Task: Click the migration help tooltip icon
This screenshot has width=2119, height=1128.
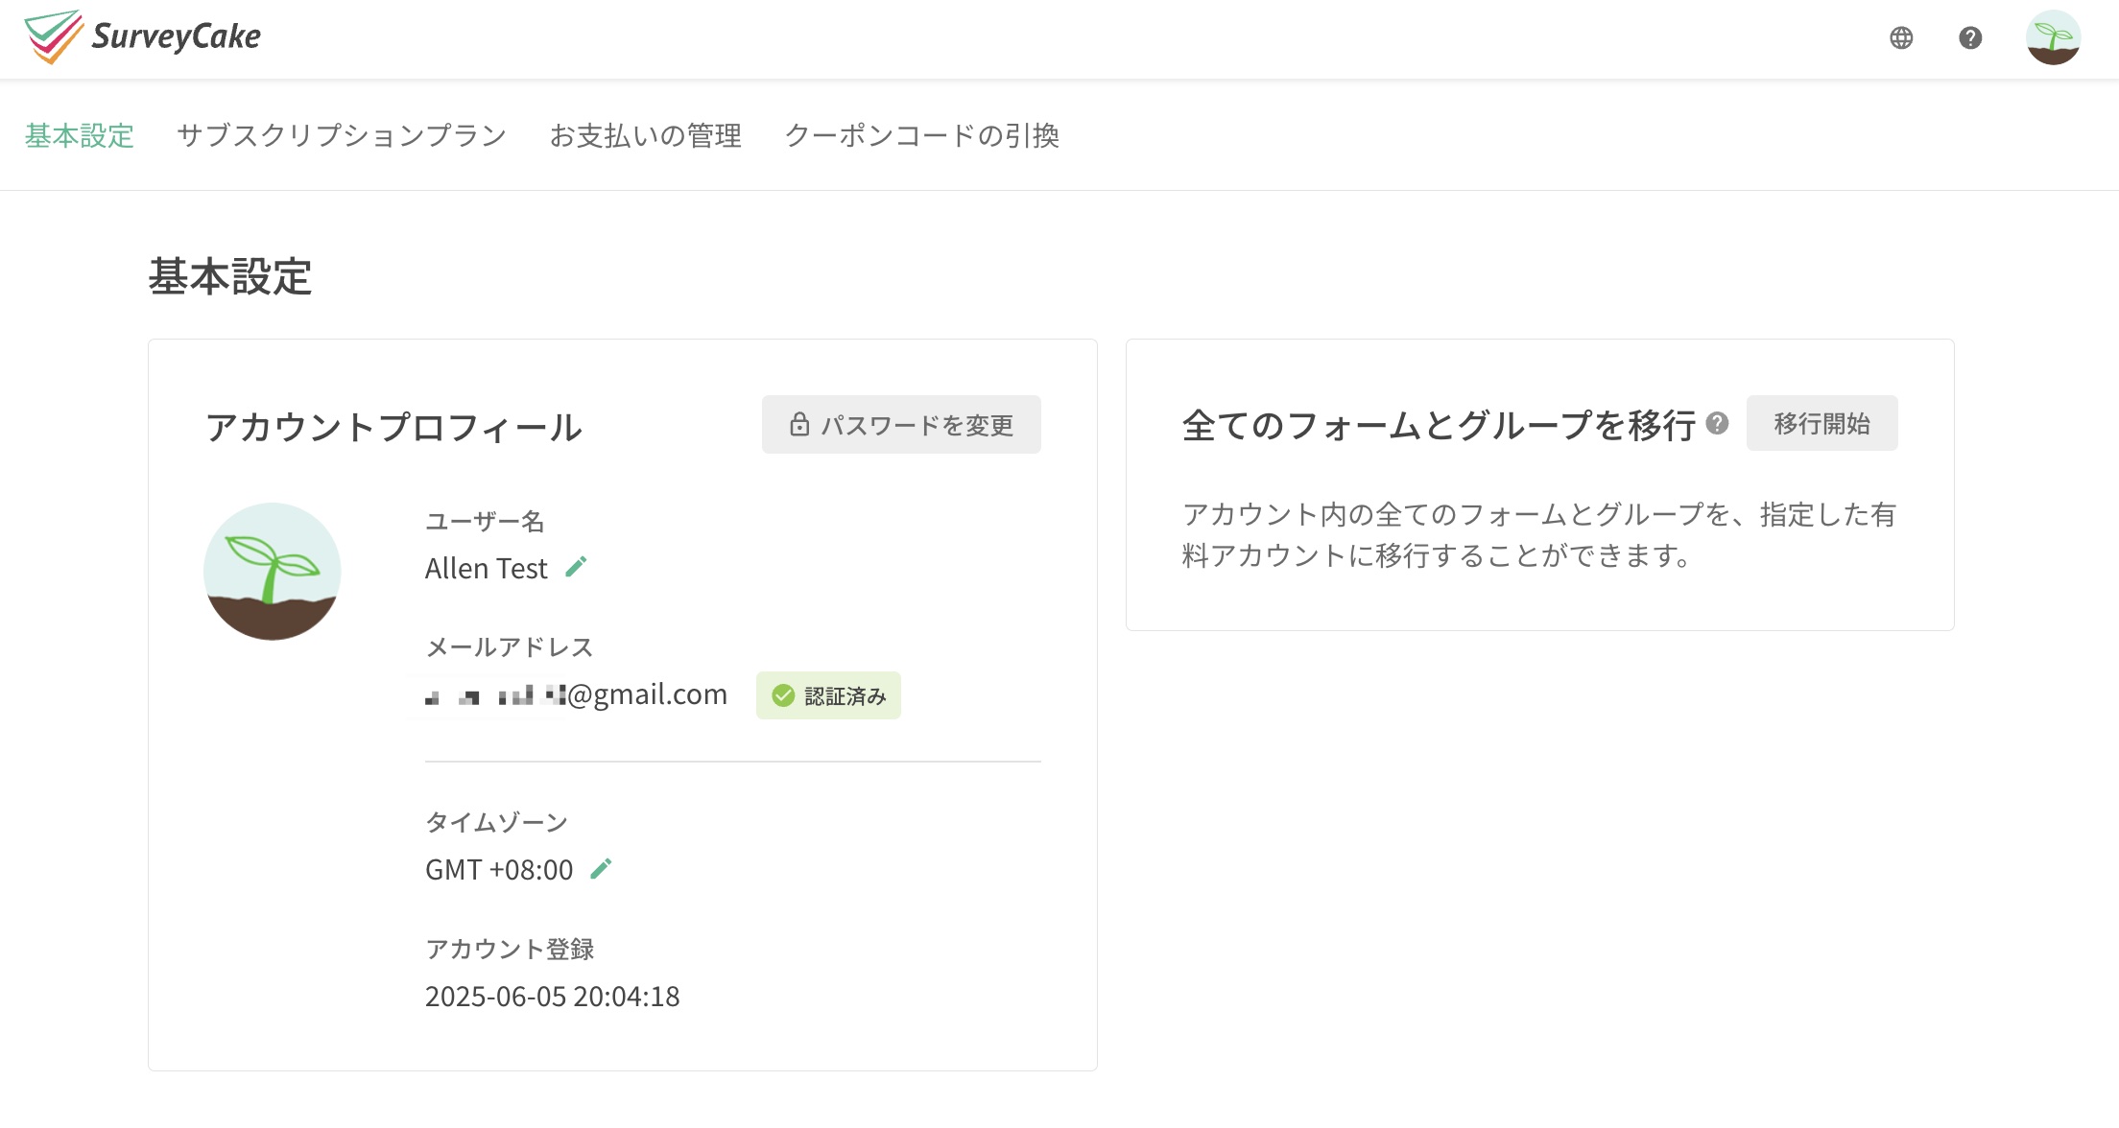Action: tap(1718, 423)
